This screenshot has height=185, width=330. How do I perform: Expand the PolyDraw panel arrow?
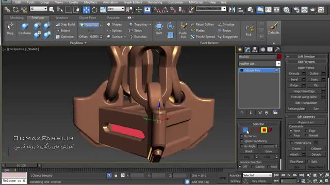[86, 43]
